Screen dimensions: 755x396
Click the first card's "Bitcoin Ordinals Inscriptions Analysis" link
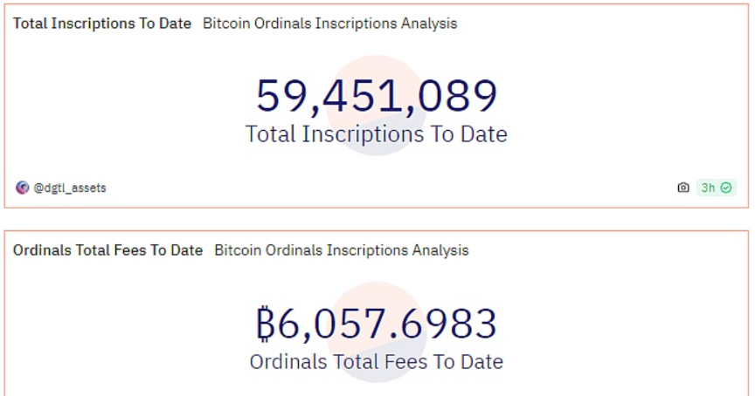tap(329, 24)
